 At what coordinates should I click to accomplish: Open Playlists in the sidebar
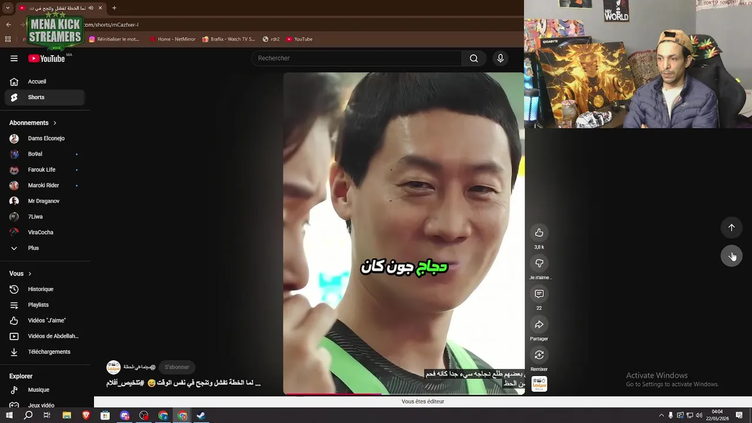[x=45, y=305]
